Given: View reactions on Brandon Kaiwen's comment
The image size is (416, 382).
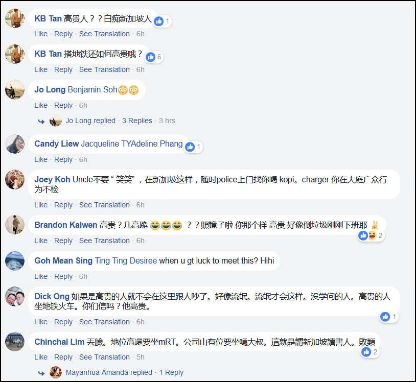Looking at the screenshot, I should tap(371, 235).
